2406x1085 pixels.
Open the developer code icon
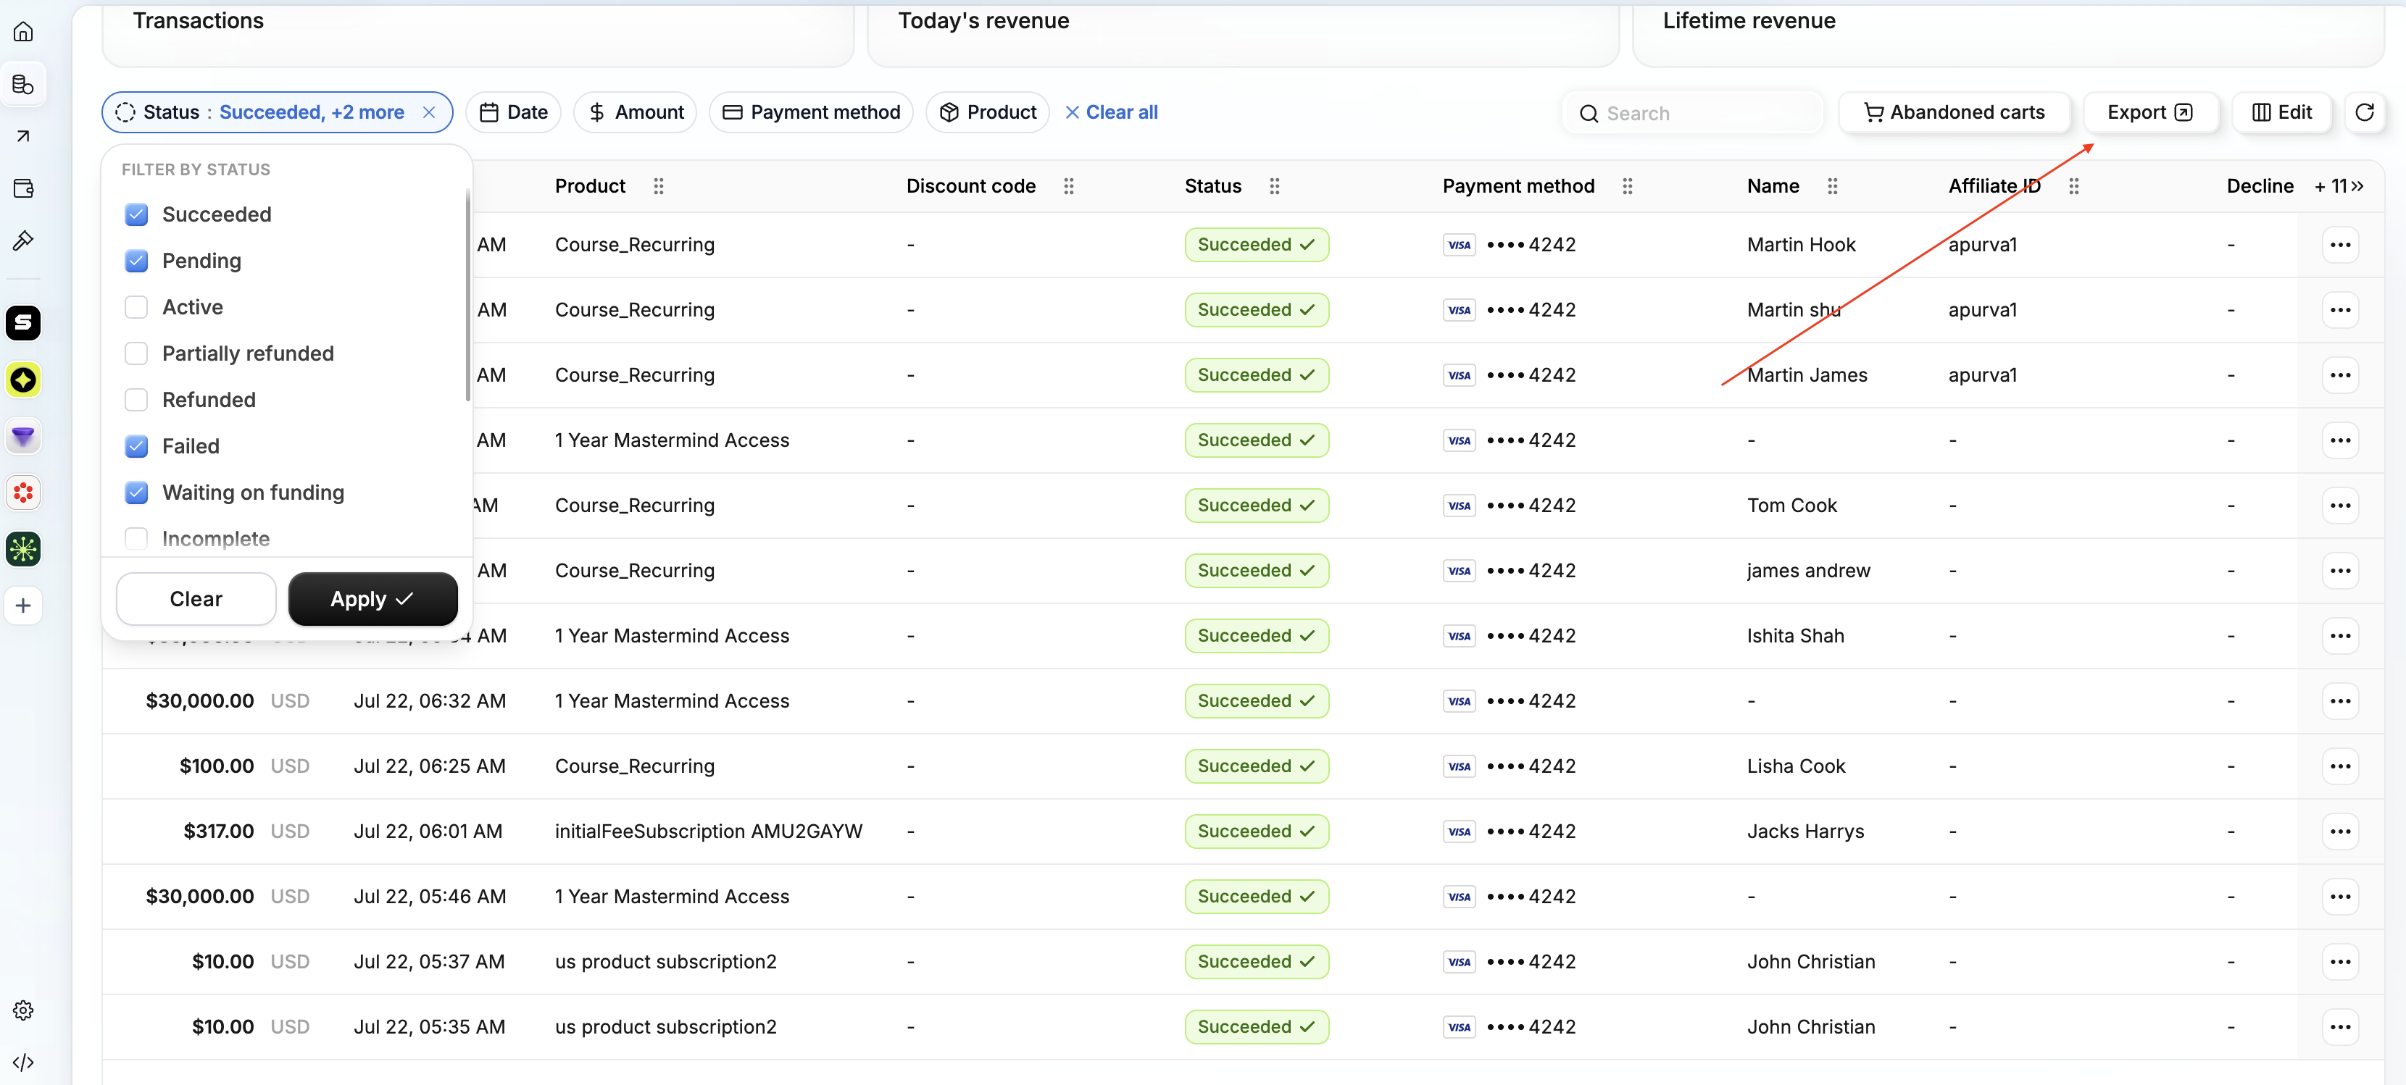pyautogui.click(x=23, y=1063)
